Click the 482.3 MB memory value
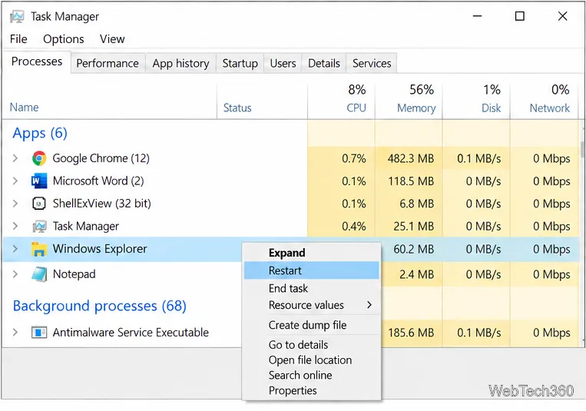Viewport: 586px width, 411px height. point(410,158)
